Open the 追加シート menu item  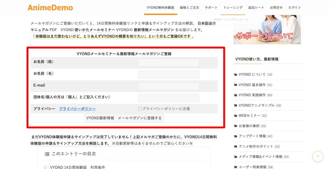pyautogui.click(x=256, y=8)
